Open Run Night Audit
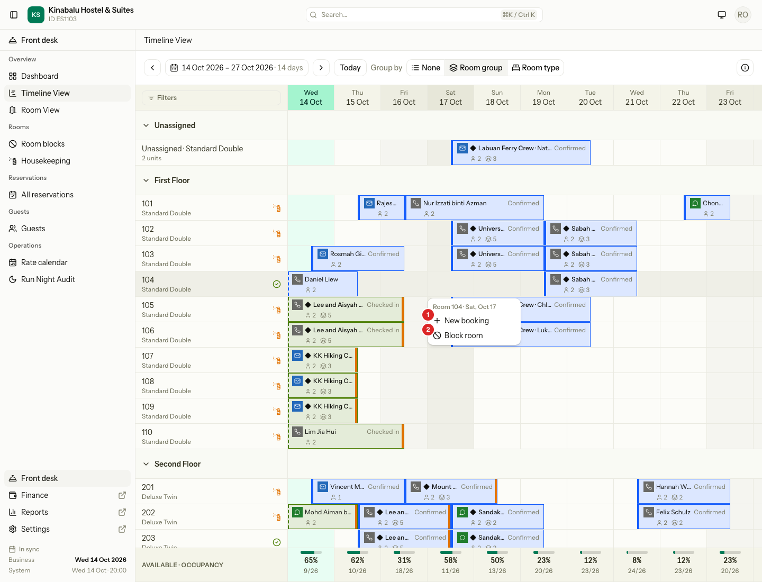Viewport: 762px width, 582px height. [67, 279]
